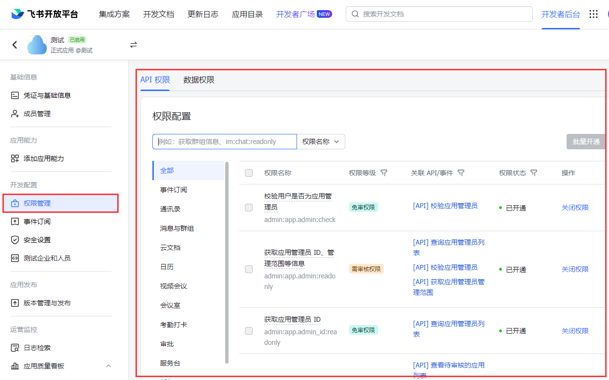609x380 pixels.
Task: Click the back arrow beside the app name
Action: click(15, 45)
